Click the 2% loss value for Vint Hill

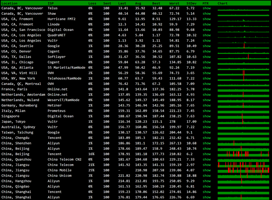click(90, 73)
